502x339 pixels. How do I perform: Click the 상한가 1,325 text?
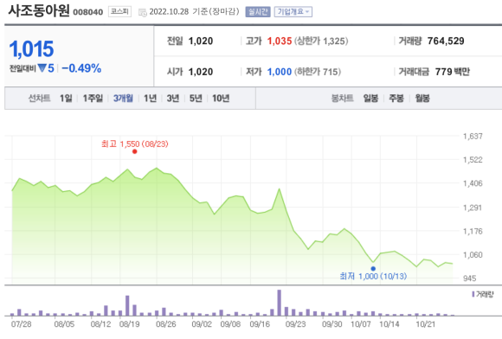pyautogui.click(x=321, y=41)
